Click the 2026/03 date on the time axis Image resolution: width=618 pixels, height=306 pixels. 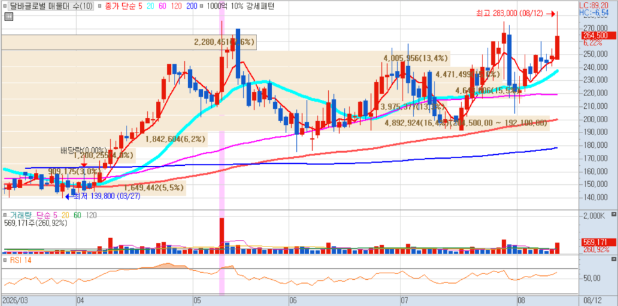coord(14,300)
